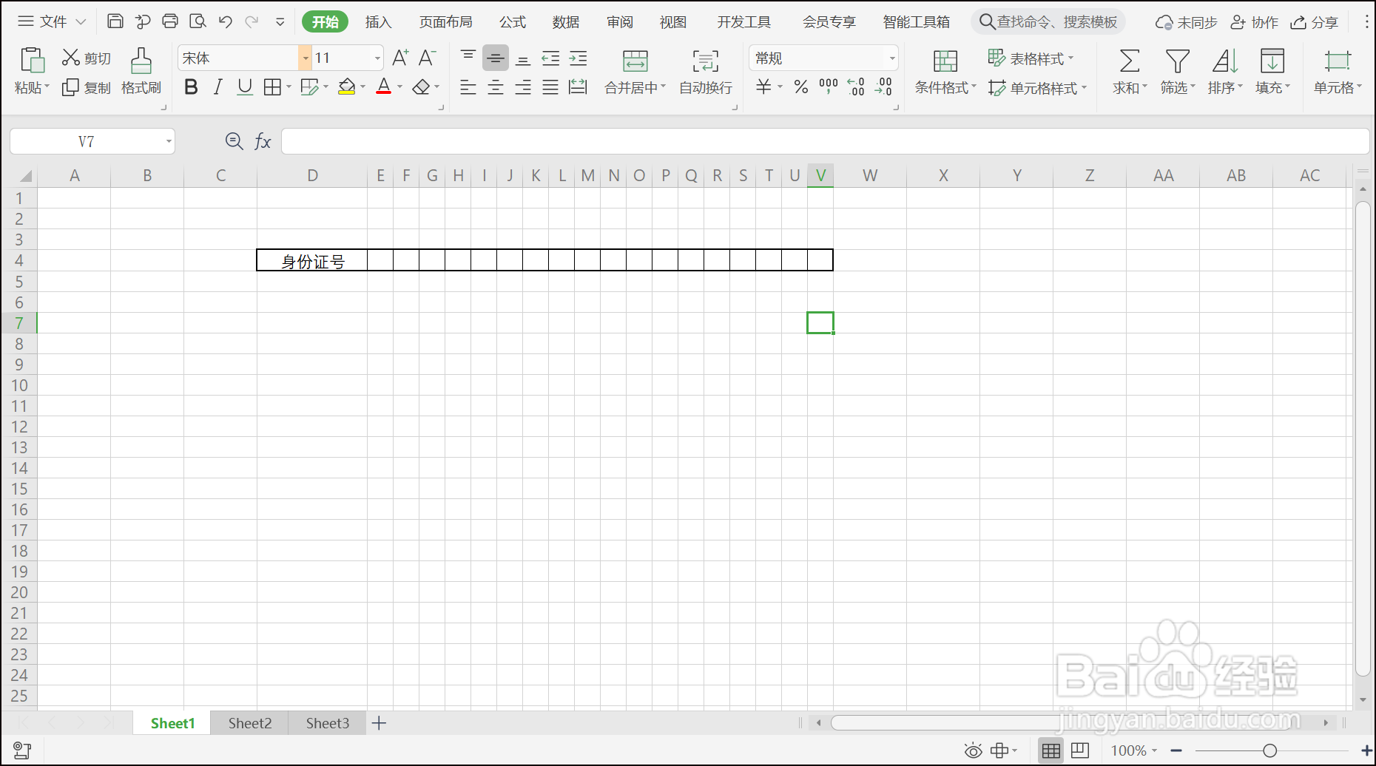The height and width of the screenshot is (766, 1376).
Task: Click the search commands box
Action: tap(1048, 21)
